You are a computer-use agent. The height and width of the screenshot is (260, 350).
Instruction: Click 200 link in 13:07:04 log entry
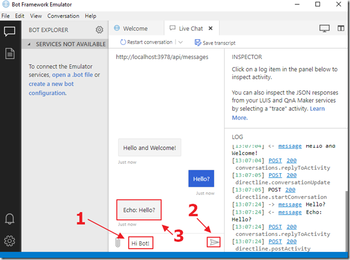(x=292, y=161)
